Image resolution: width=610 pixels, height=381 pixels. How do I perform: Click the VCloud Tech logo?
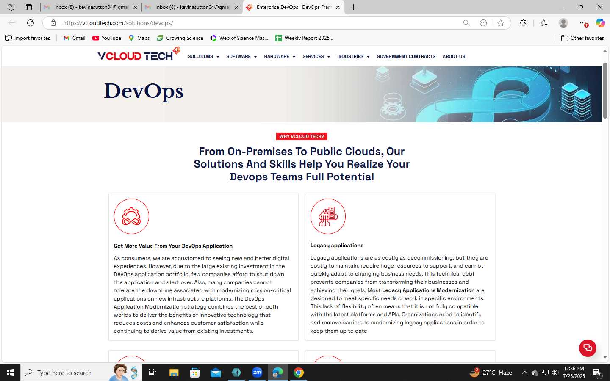(139, 55)
